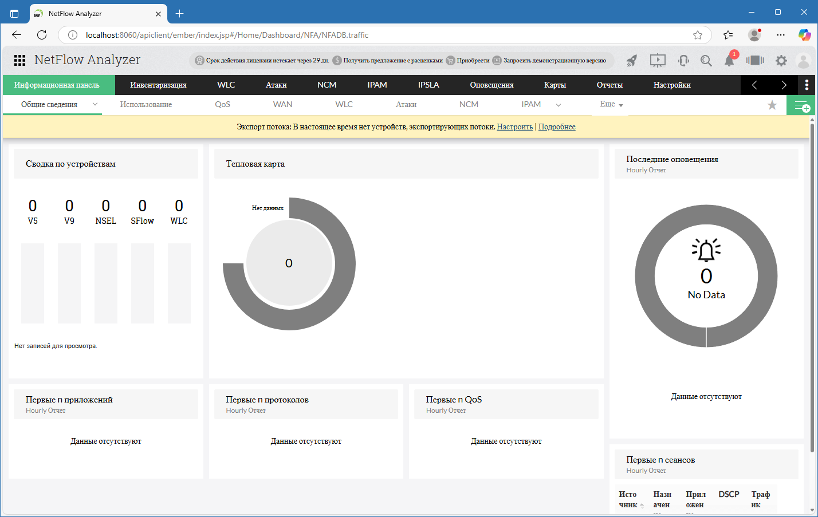Open the Инвентаризация menu
Viewport: 818px width, 517px height.
(158, 85)
